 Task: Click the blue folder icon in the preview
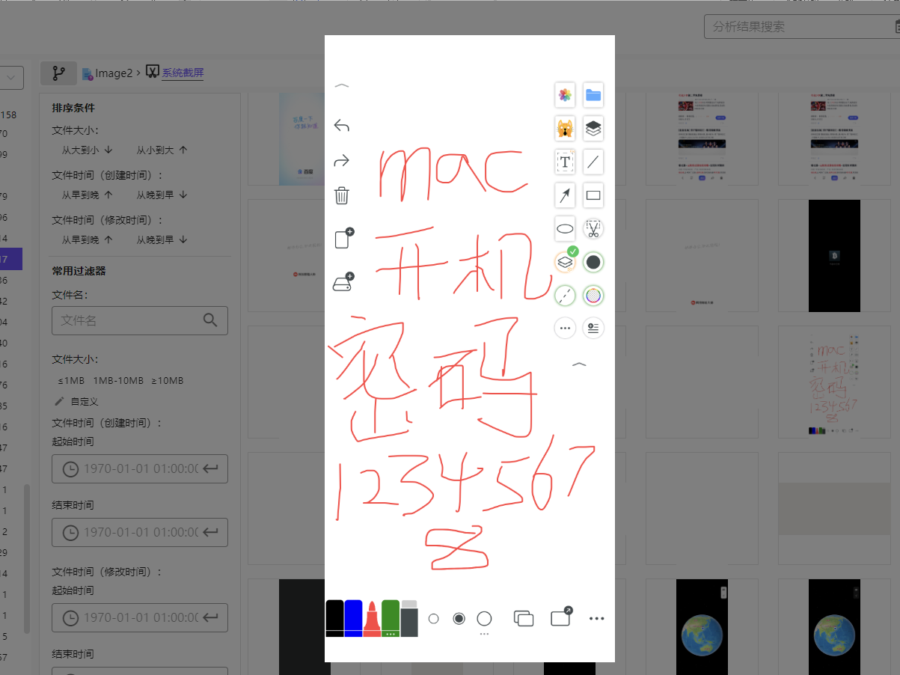click(x=593, y=95)
